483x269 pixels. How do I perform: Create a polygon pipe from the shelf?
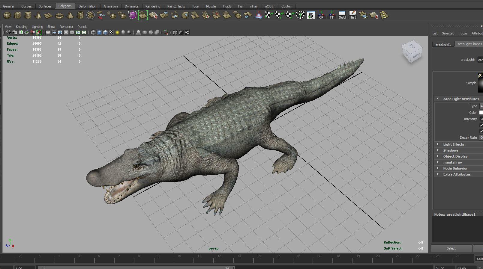tap(80, 15)
